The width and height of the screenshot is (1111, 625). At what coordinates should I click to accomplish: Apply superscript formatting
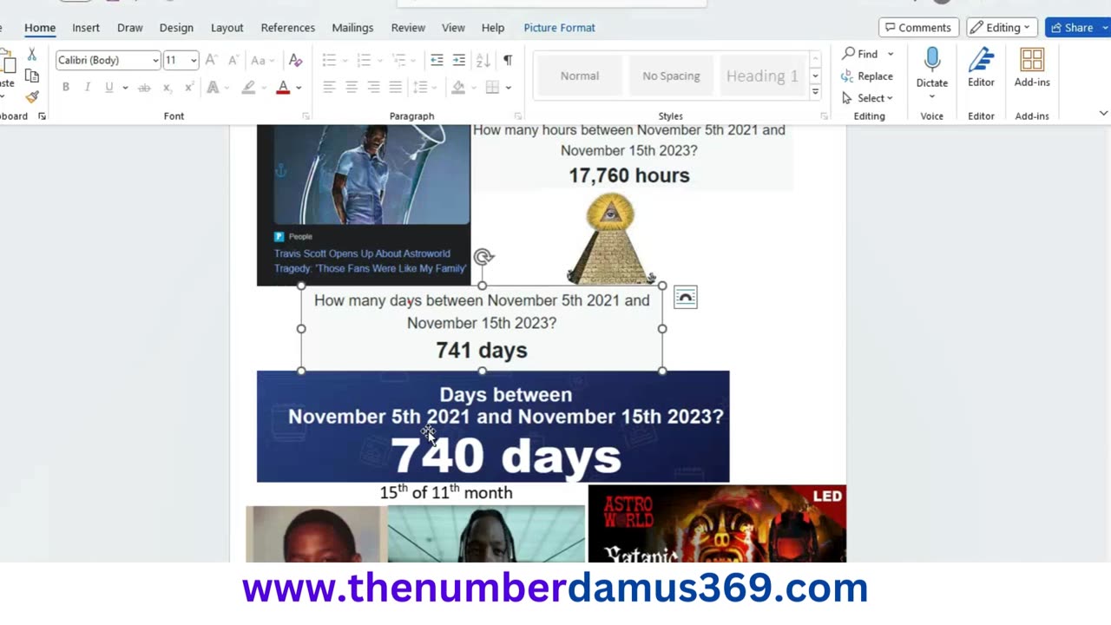pos(188,88)
